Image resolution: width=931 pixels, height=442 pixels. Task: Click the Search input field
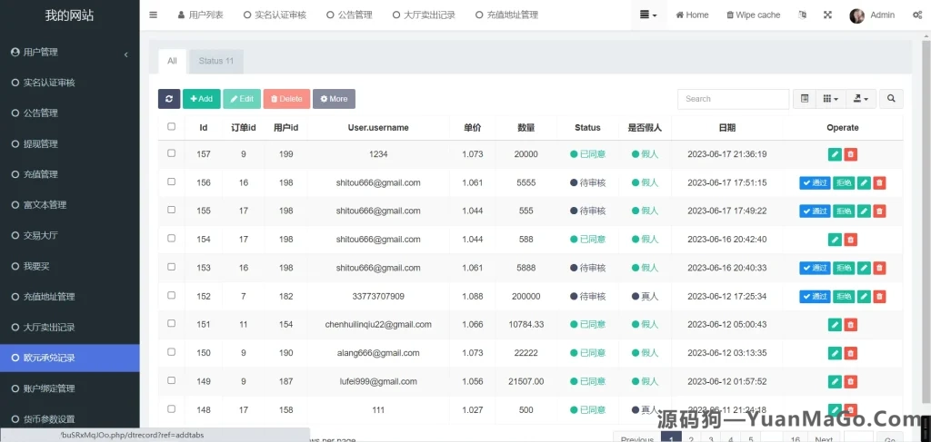pyautogui.click(x=734, y=99)
